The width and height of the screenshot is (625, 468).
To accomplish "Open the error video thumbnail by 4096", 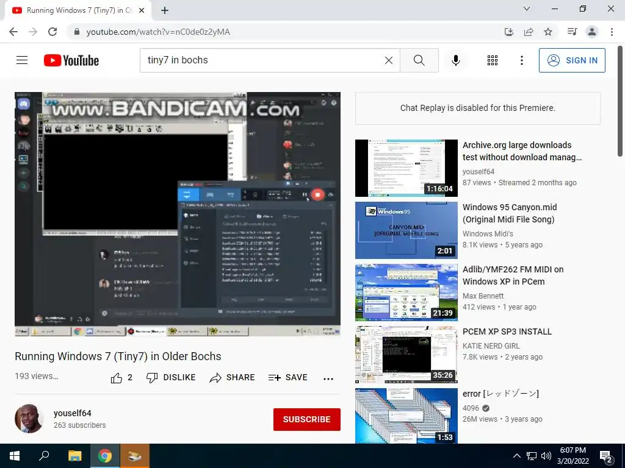I will point(406,416).
